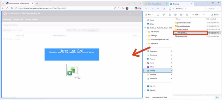Image resolution: width=222 pixels, height=100 pixels.
Task: Open the Dashboard portal menu
Action: pyautogui.click(x=7, y=19)
